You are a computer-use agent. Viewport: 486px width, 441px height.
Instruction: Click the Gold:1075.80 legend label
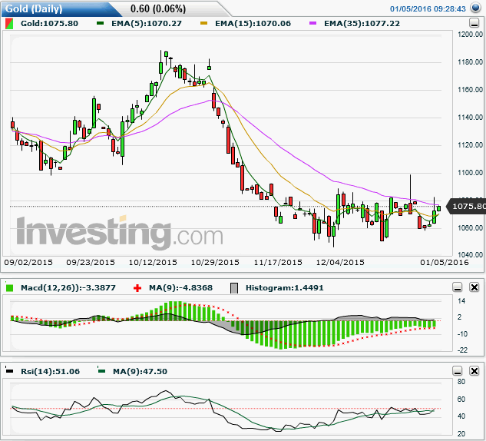tap(49, 24)
